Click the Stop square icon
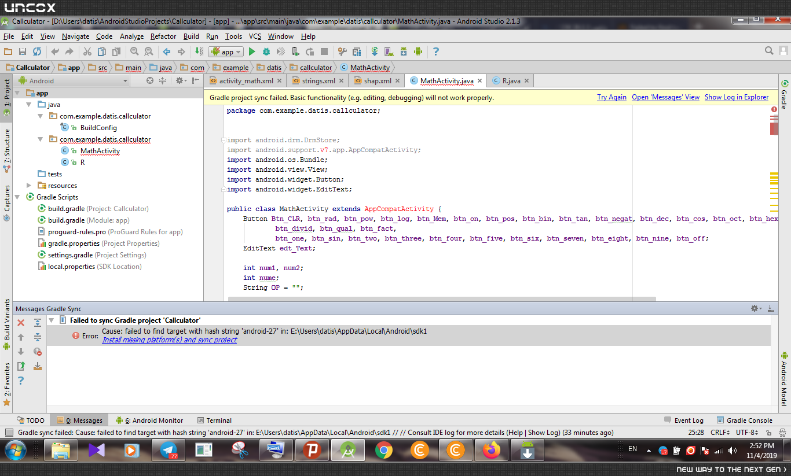 click(x=324, y=51)
